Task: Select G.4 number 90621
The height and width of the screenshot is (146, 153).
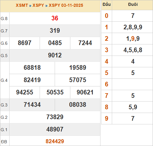Action: 85,92
